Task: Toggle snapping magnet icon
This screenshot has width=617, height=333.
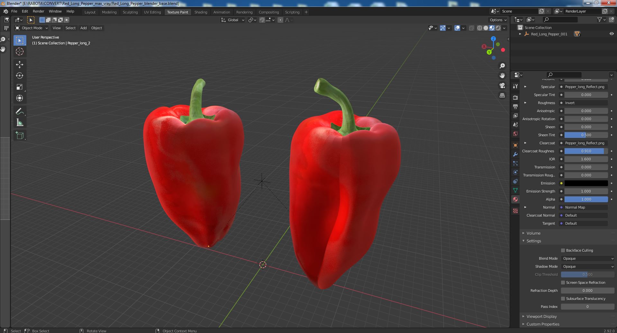Action: click(262, 20)
